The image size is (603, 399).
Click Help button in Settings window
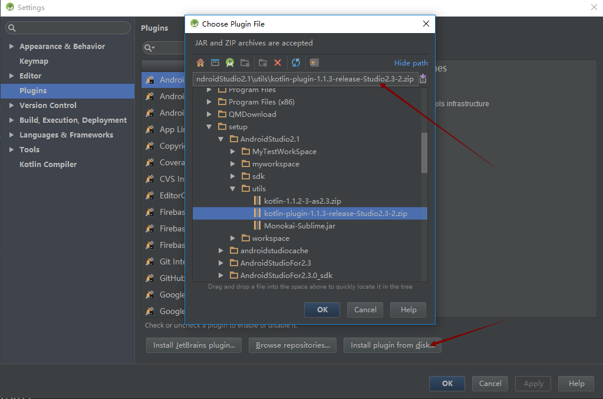pos(576,384)
